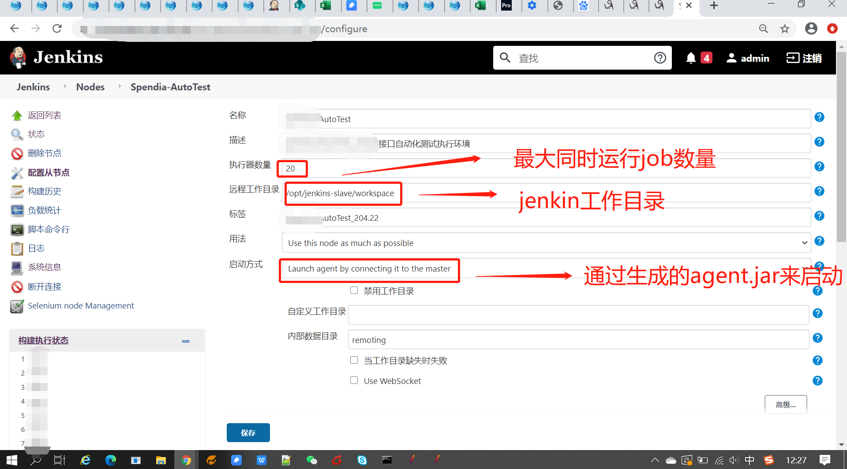Open help for the 描述 field
847x469 pixels.
click(x=819, y=142)
